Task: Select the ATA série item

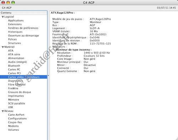Action: tap(14, 54)
